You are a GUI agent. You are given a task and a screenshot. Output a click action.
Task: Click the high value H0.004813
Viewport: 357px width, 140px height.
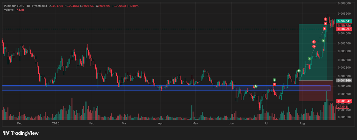point(72,5)
